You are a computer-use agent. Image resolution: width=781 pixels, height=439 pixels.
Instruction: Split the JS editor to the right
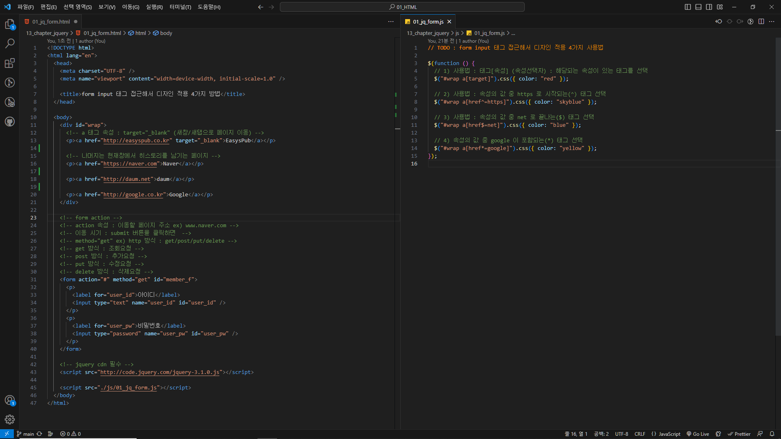(x=761, y=22)
